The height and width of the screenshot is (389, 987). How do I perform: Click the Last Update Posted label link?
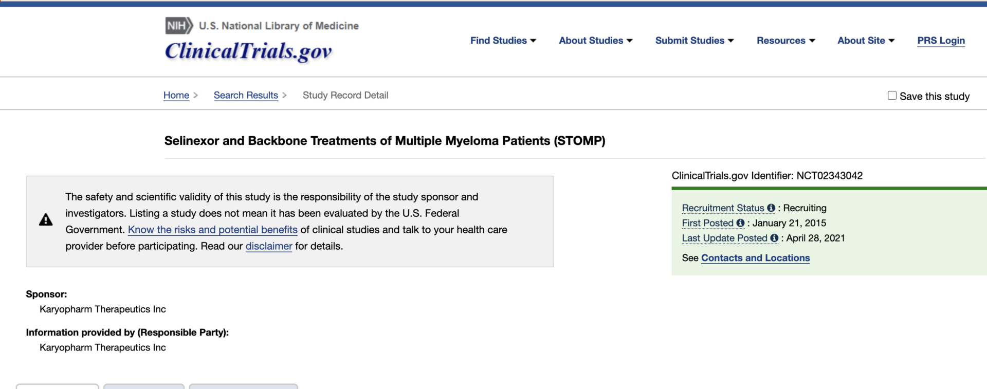click(x=725, y=238)
